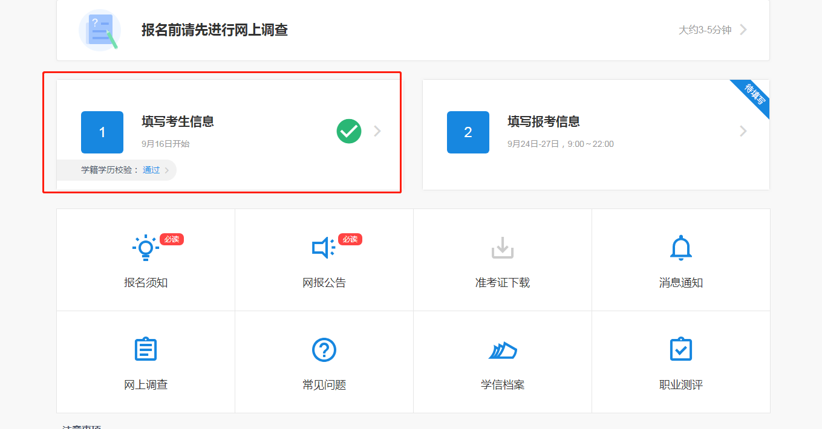Click the 通过 verification link
The height and width of the screenshot is (429, 822).
(x=151, y=170)
